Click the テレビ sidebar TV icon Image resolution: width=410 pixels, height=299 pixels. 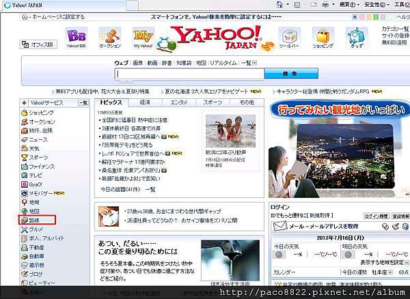[25, 175]
